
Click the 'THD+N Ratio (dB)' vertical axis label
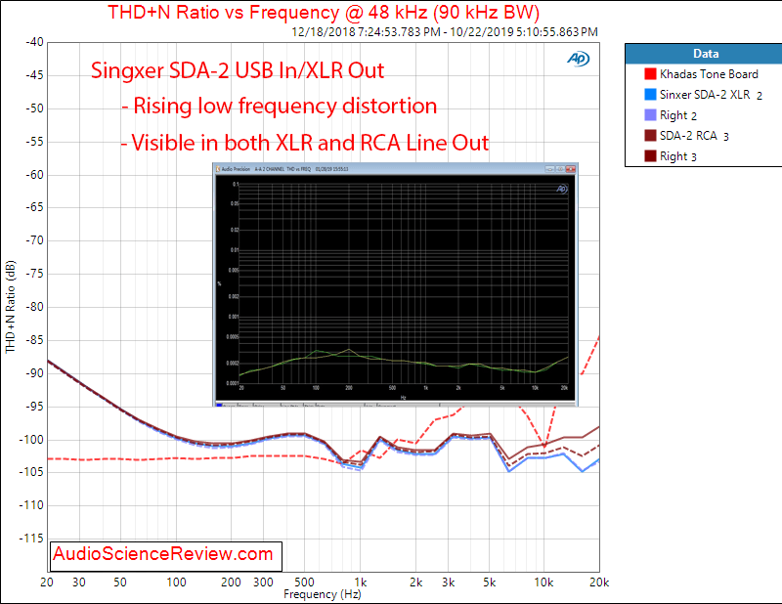[x=11, y=307]
